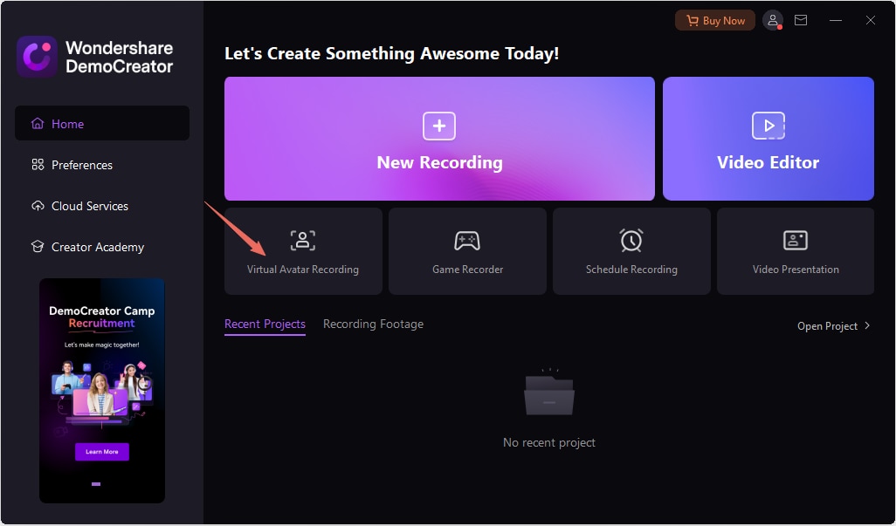This screenshot has width=896, height=526.
Task: Switch to the Recent Projects tab
Action: pyautogui.click(x=265, y=324)
